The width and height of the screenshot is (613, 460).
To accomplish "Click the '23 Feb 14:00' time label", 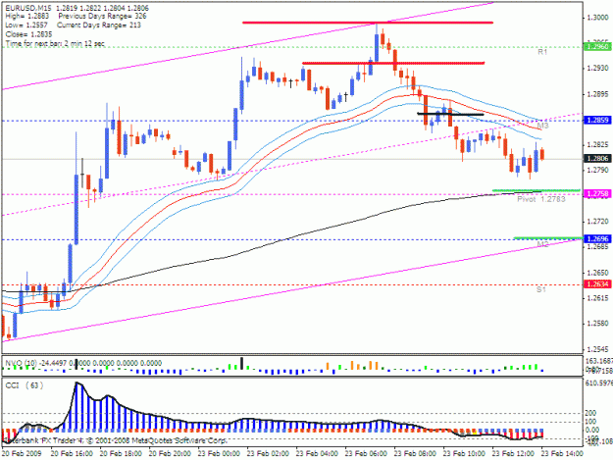I will [562, 454].
